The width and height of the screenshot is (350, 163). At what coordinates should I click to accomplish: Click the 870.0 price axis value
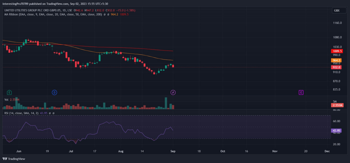[337, 81]
